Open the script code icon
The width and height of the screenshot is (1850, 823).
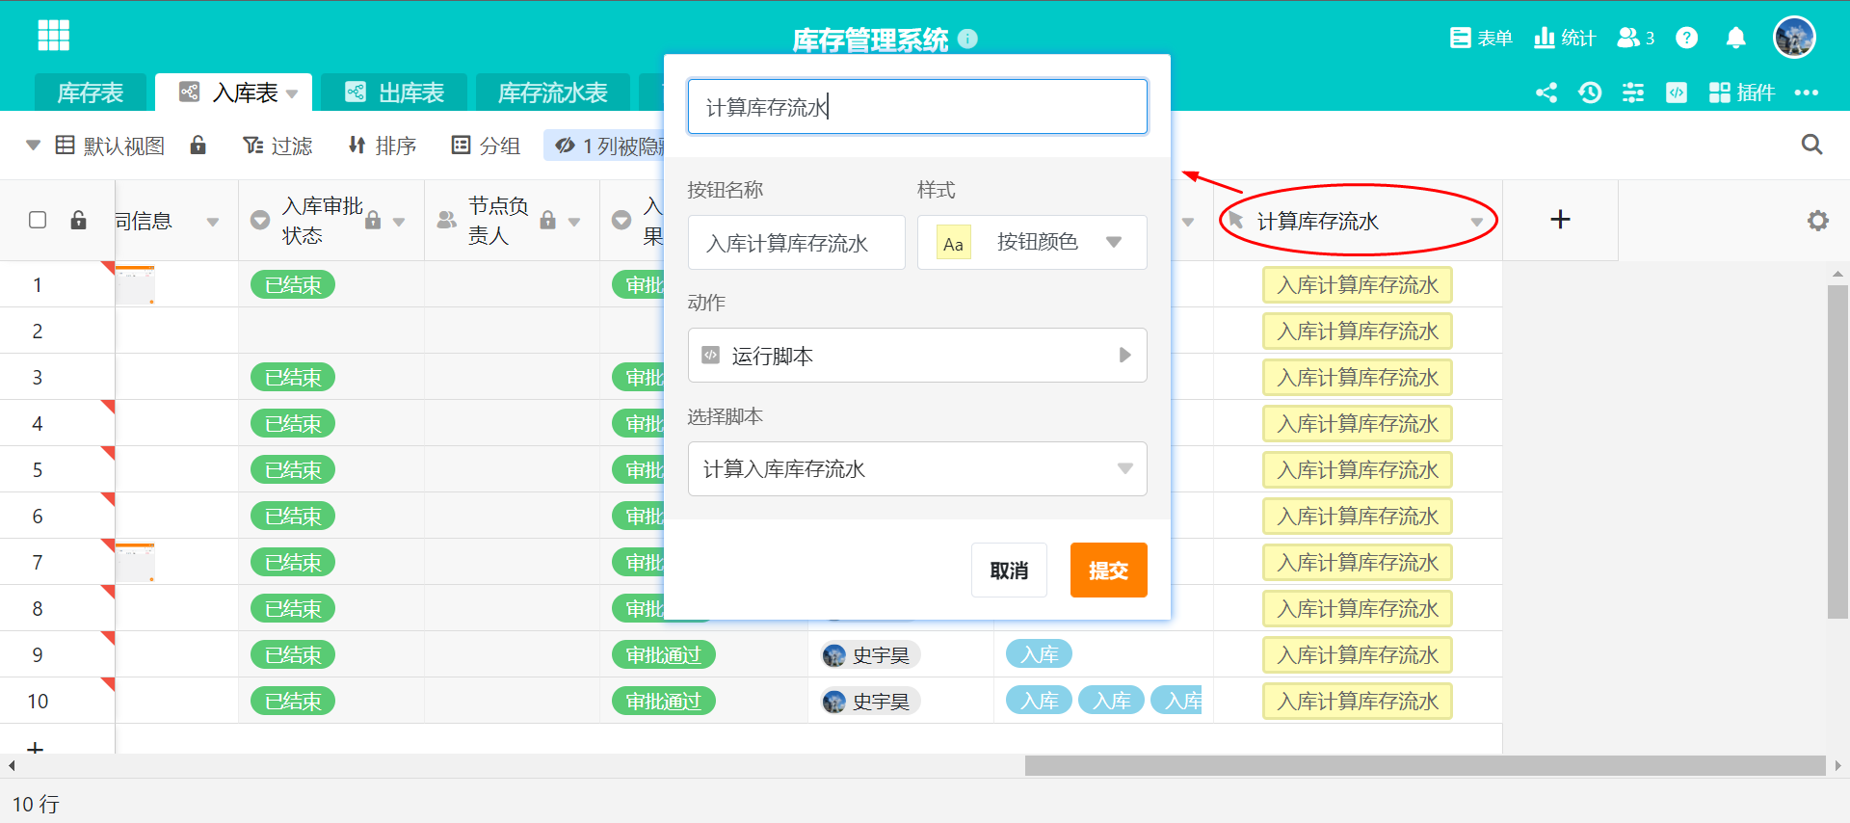coord(1677,93)
